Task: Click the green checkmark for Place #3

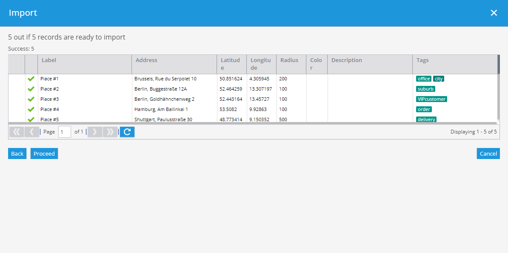Action: tap(31, 99)
